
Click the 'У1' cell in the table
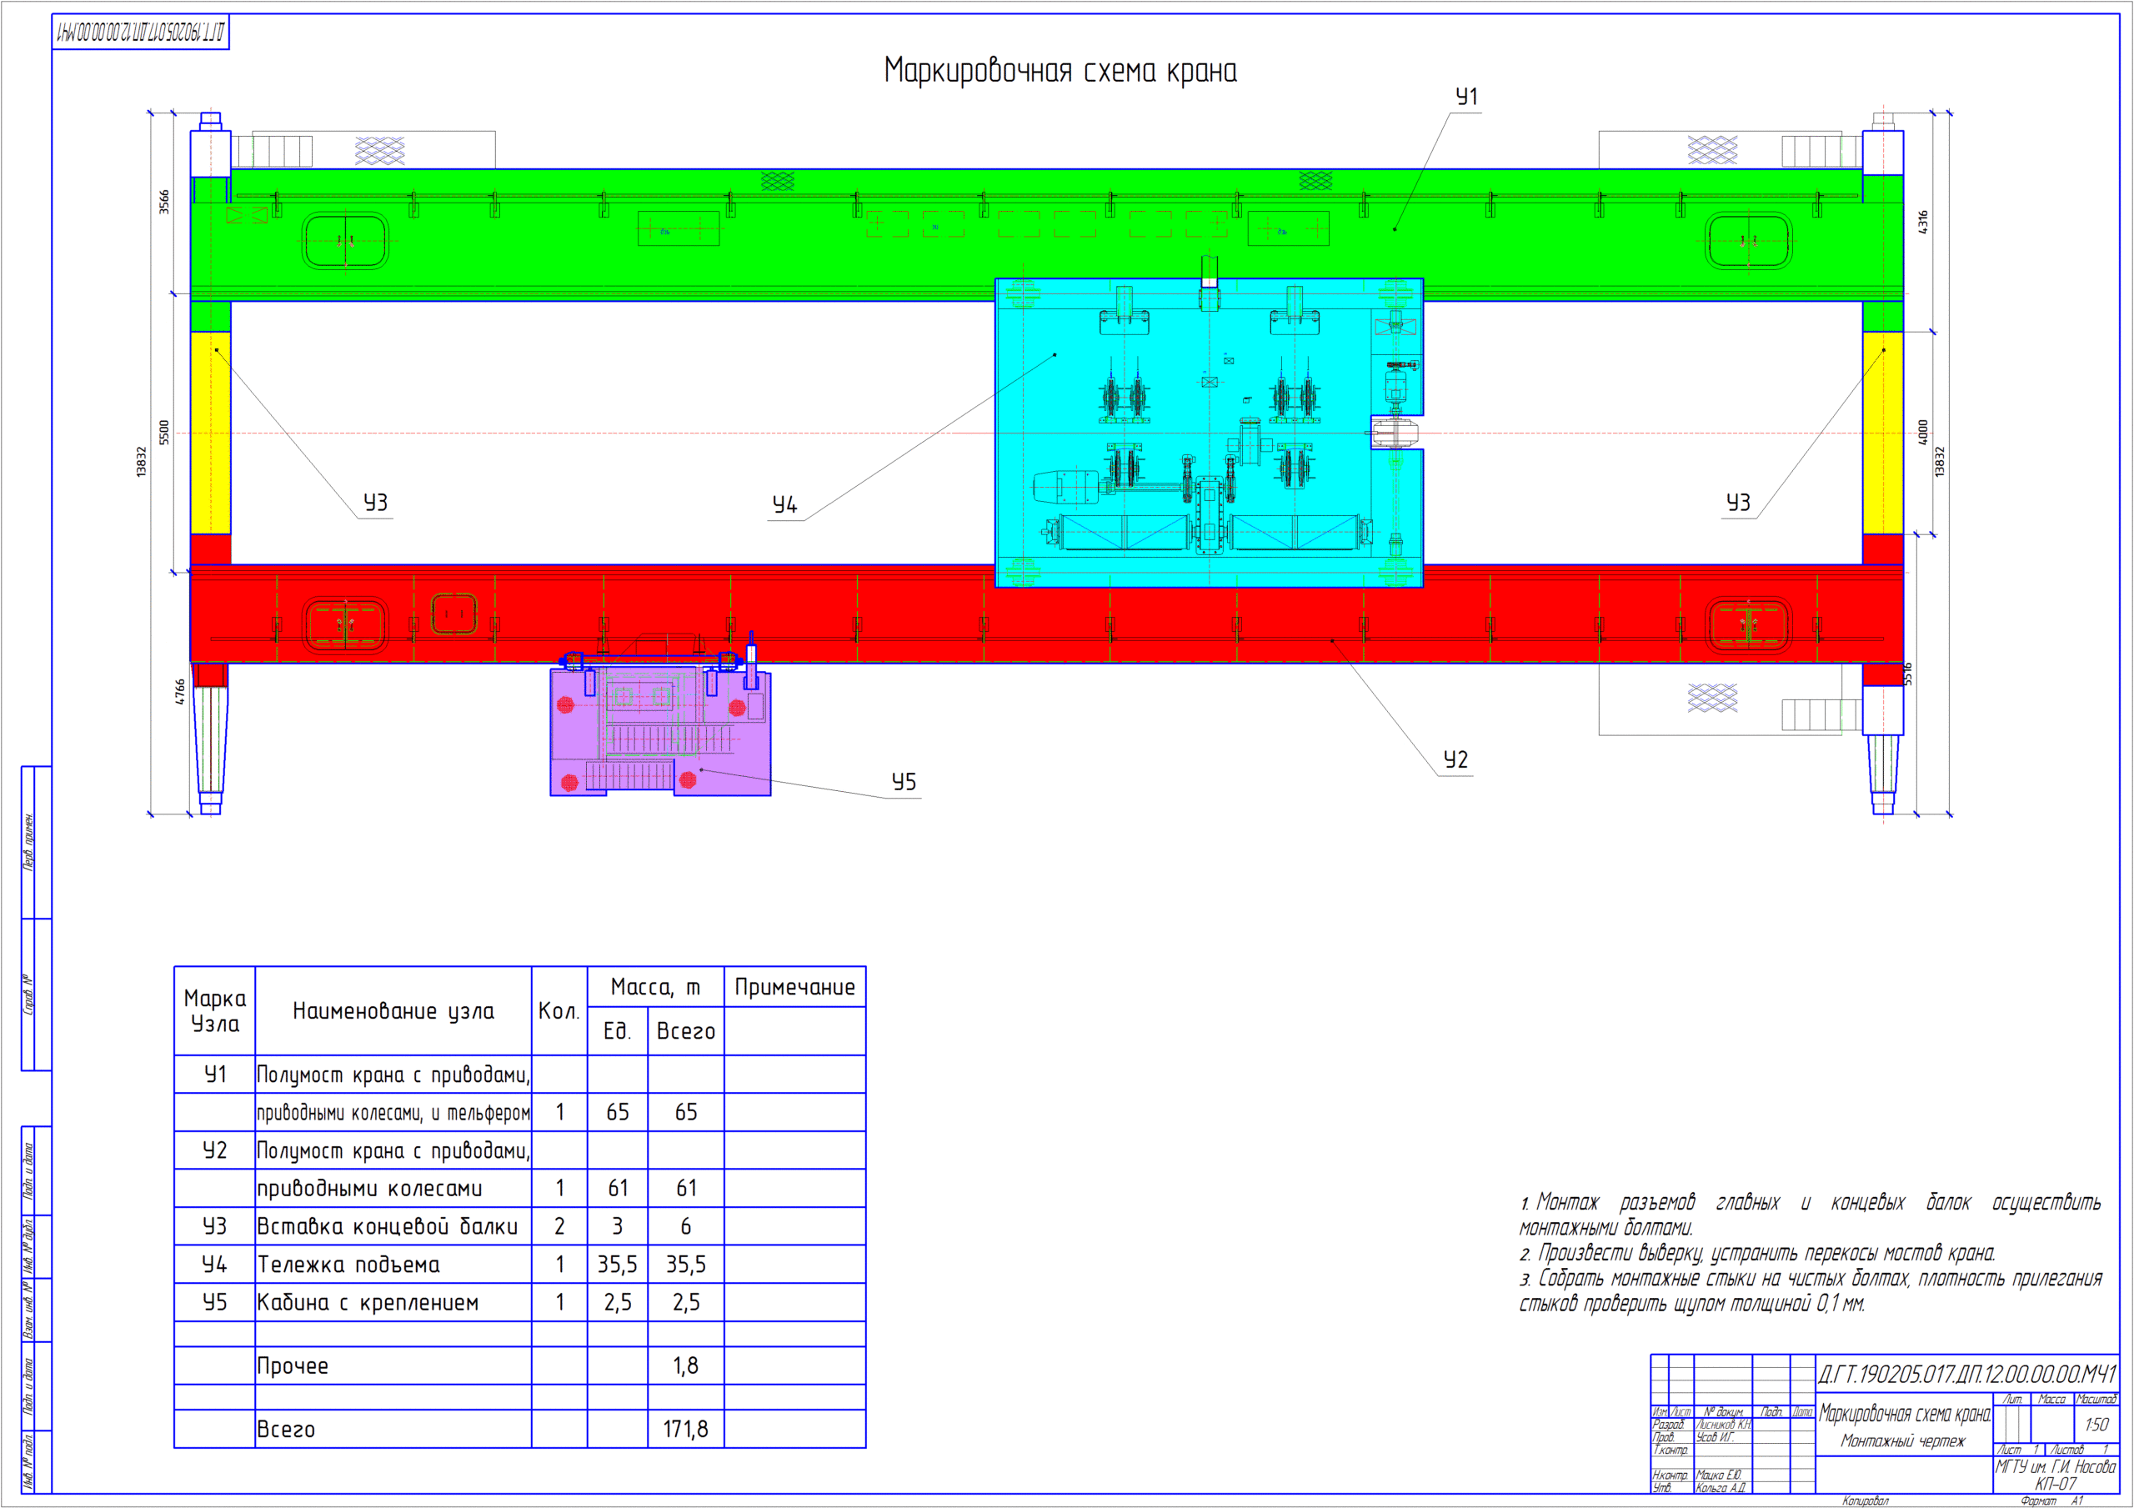[215, 1075]
